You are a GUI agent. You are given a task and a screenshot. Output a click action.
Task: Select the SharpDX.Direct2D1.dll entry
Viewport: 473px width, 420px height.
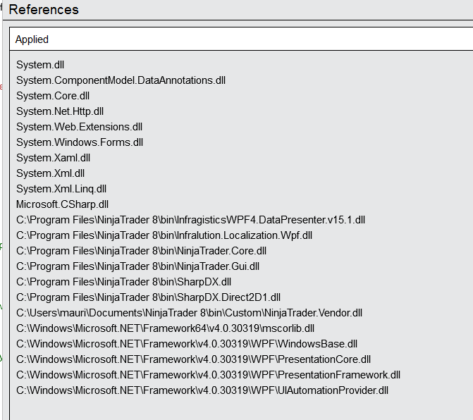[x=149, y=297]
